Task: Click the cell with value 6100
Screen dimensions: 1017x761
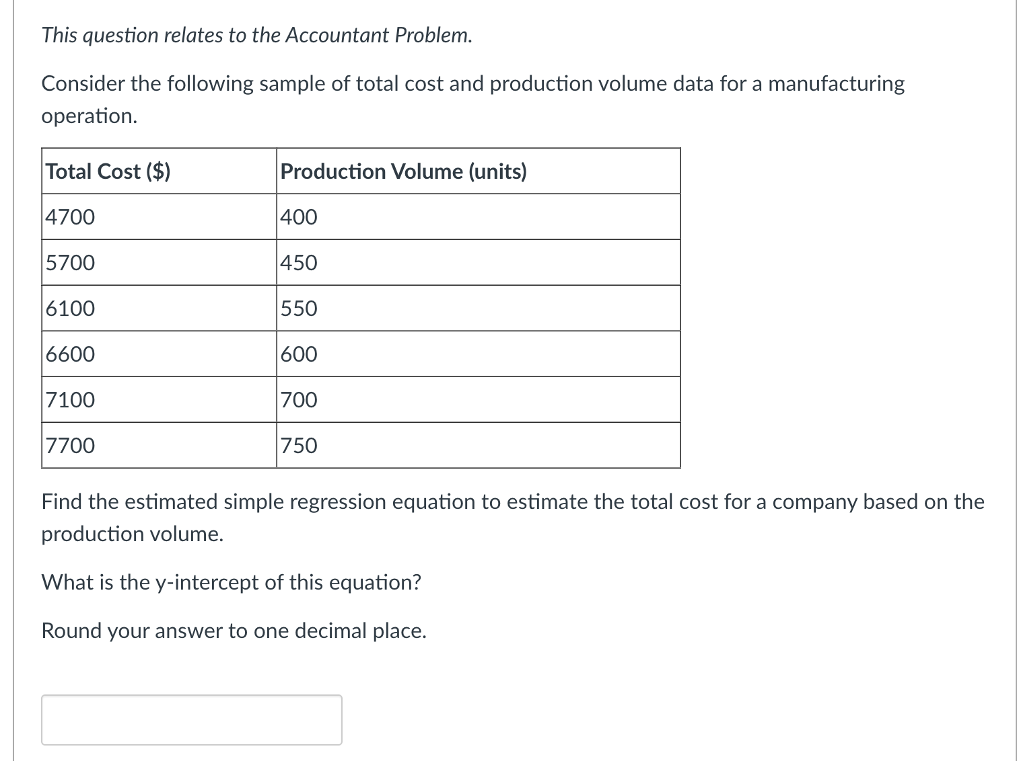Action: click(x=69, y=308)
